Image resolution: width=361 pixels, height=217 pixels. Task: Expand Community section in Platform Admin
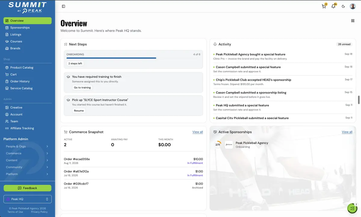tap(27, 167)
